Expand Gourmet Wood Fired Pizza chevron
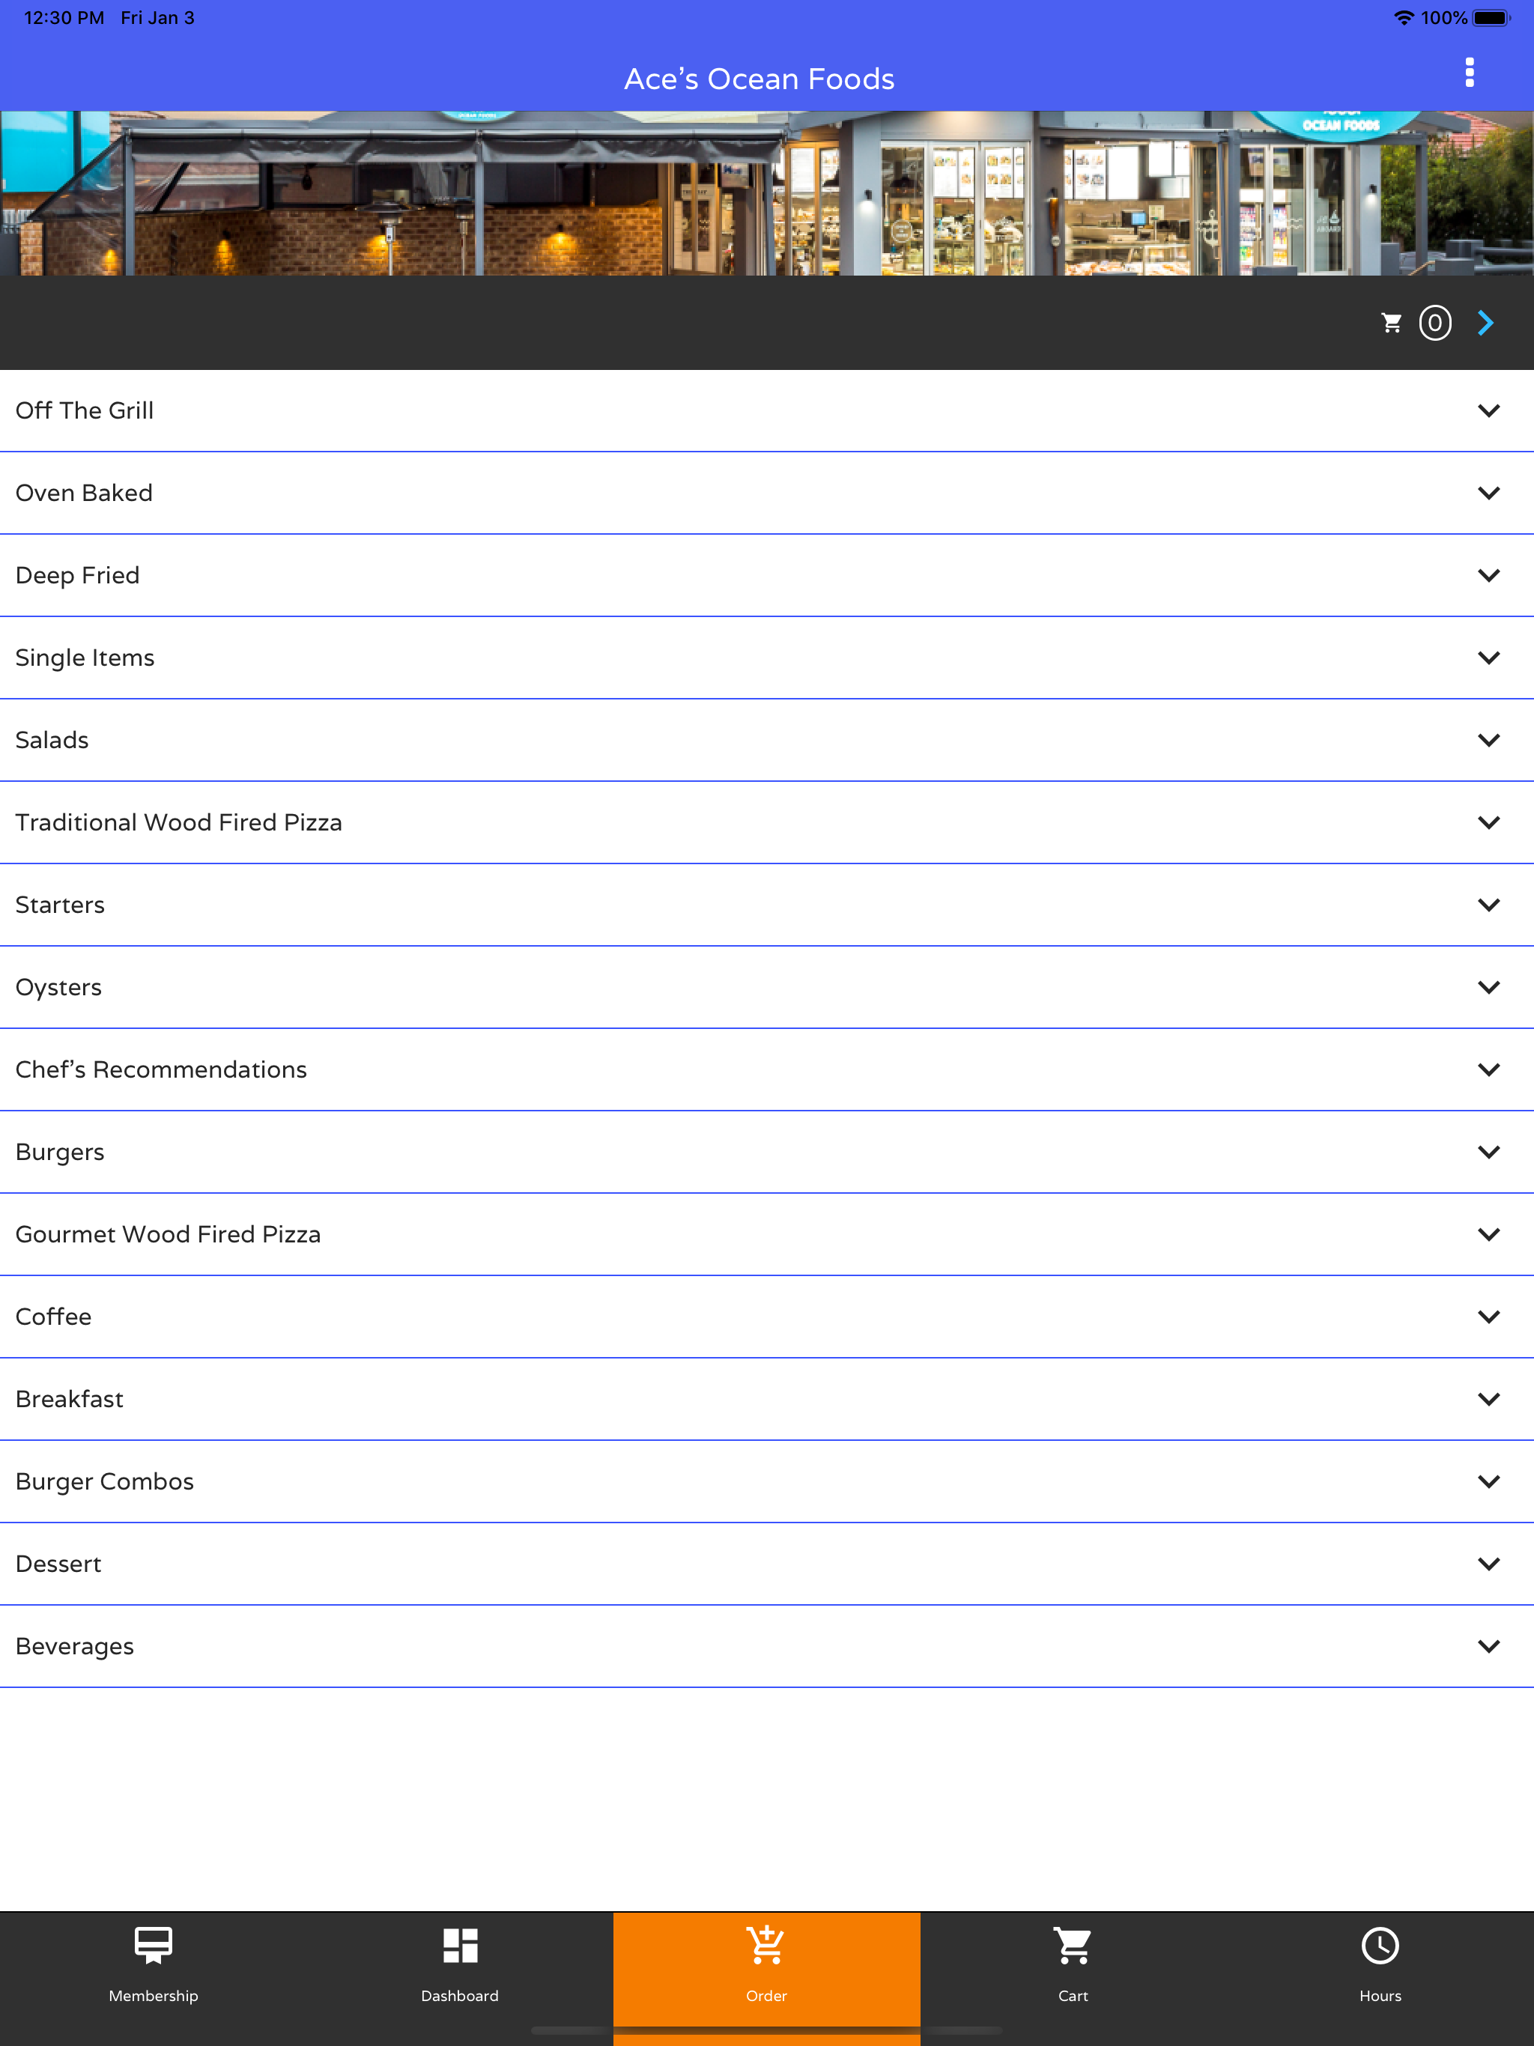The height and width of the screenshot is (2046, 1534). click(1488, 1234)
